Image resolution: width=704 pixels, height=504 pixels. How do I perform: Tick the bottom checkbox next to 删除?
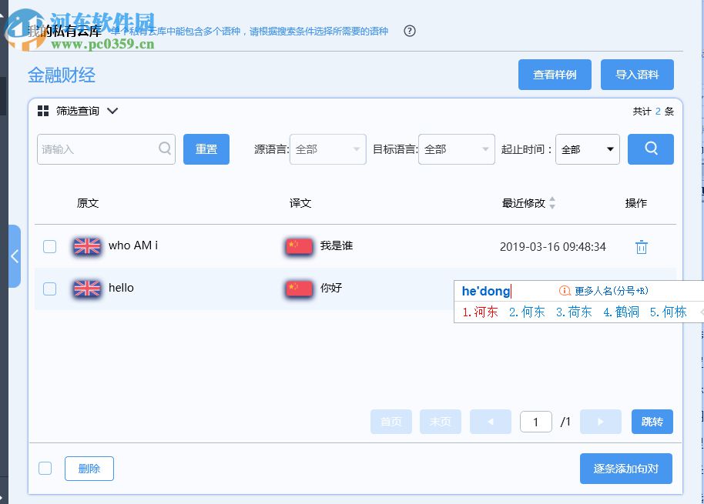click(45, 467)
